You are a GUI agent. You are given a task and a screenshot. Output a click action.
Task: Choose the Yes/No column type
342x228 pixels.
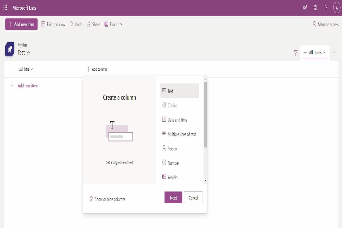[172, 177]
